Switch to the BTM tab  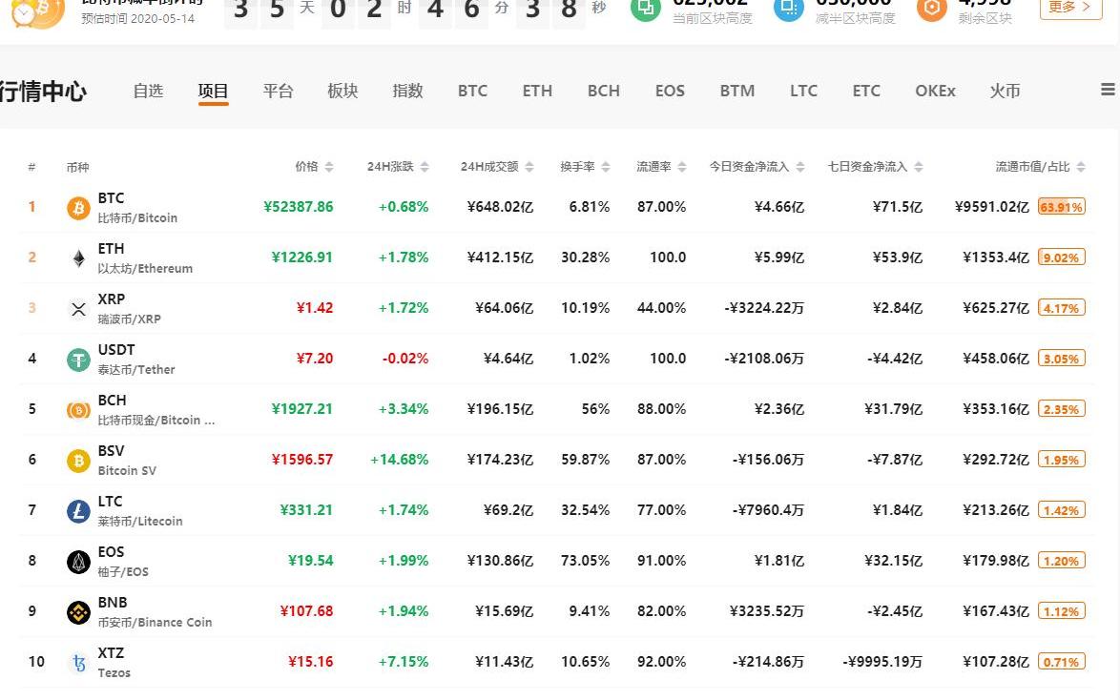[737, 91]
